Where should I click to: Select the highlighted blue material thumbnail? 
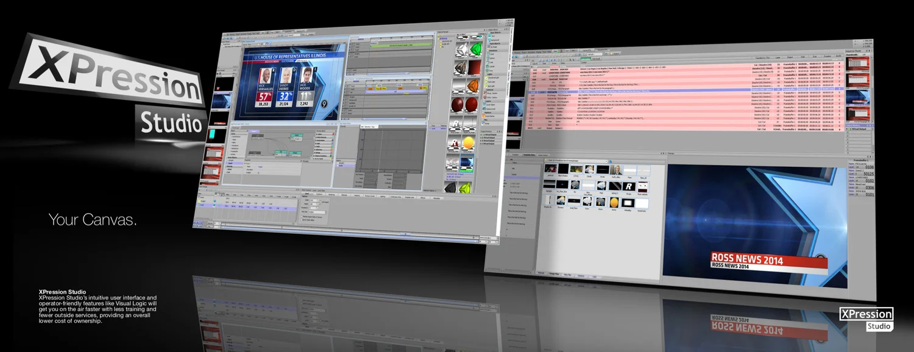(x=467, y=161)
